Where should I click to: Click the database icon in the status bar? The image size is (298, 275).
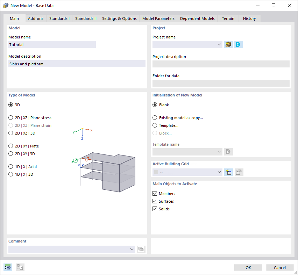coord(20,267)
